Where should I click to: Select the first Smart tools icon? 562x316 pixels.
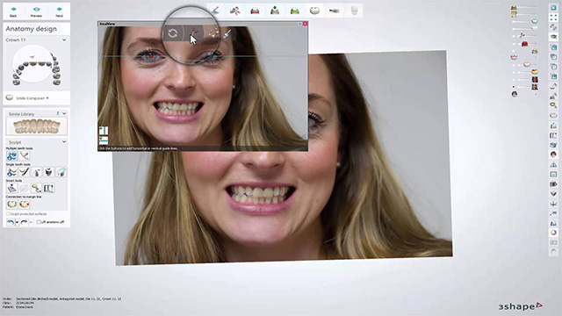11,188
